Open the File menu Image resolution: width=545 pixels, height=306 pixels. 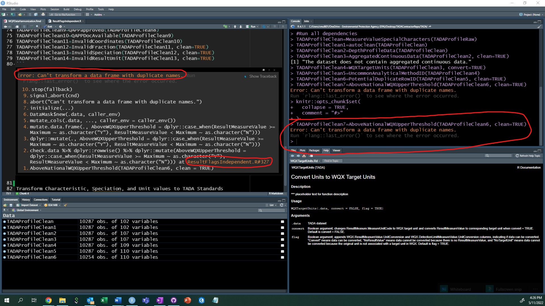(x=4, y=9)
